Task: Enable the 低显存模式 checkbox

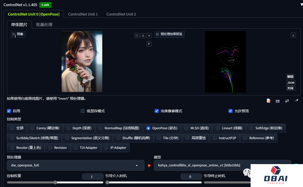Action: click(x=83, y=111)
